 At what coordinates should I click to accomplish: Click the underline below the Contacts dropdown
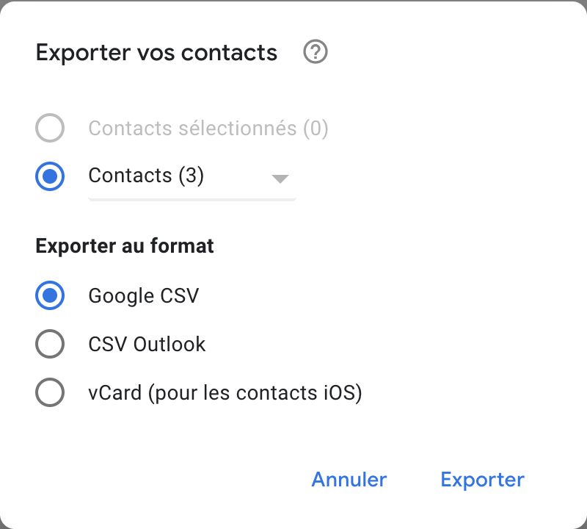[192, 198]
